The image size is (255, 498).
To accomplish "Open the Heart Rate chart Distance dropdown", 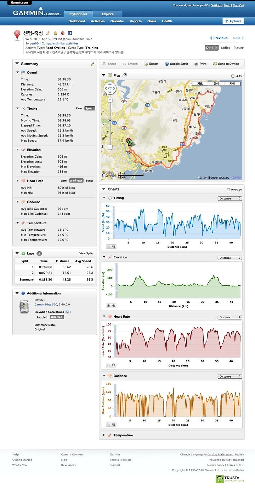I will [230, 317].
